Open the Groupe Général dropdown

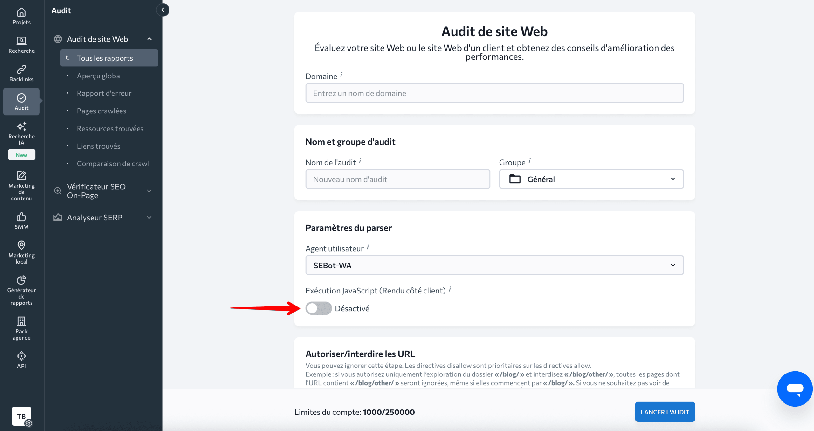591,179
